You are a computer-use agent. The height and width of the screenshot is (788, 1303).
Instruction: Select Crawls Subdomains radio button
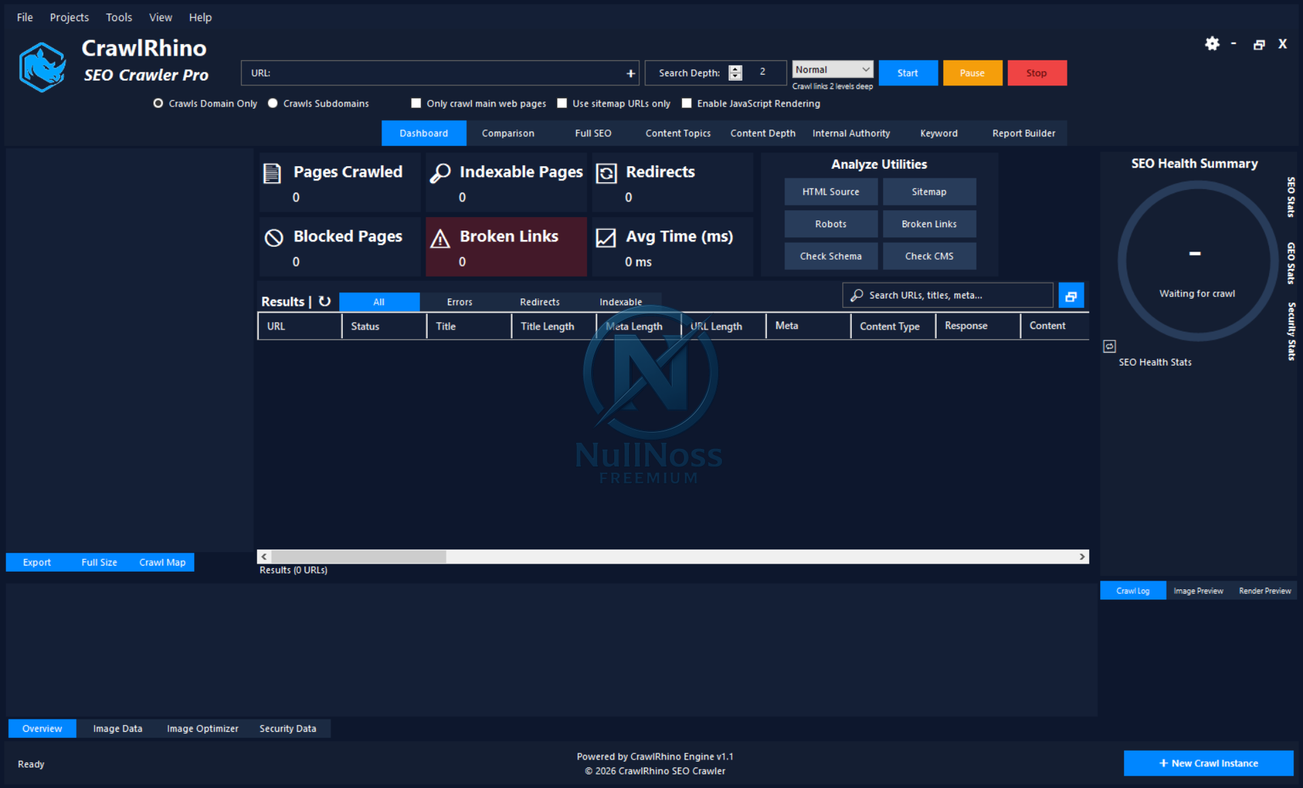pos(273,104)
